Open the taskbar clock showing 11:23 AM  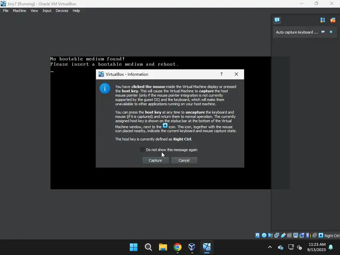pyautogui.click(x=316, y=247)
